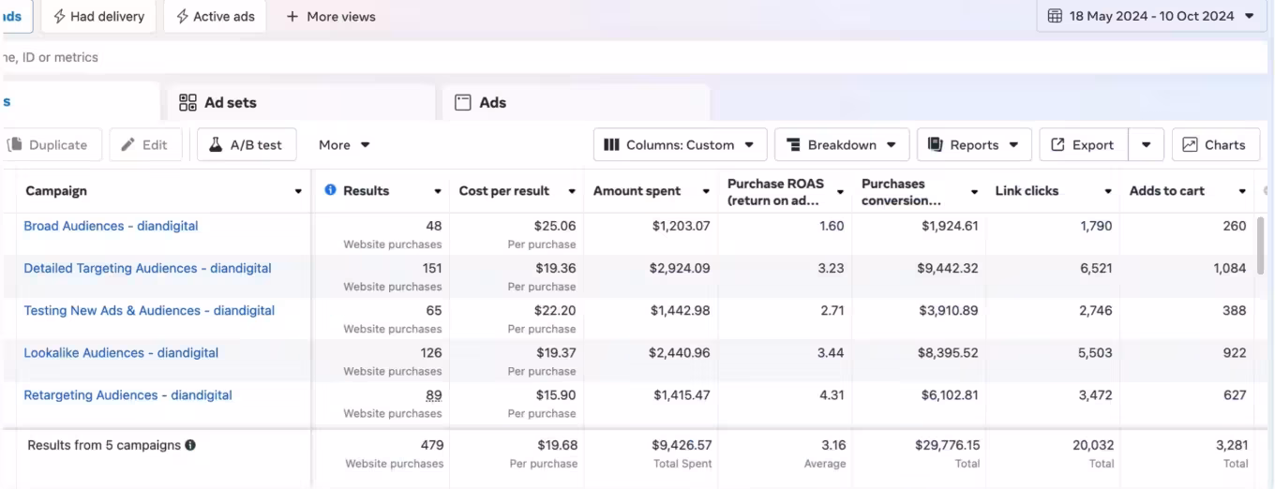Click the 3,281 total adds to cart
The image size is (1275, 489).
[x=1232, y=445]
